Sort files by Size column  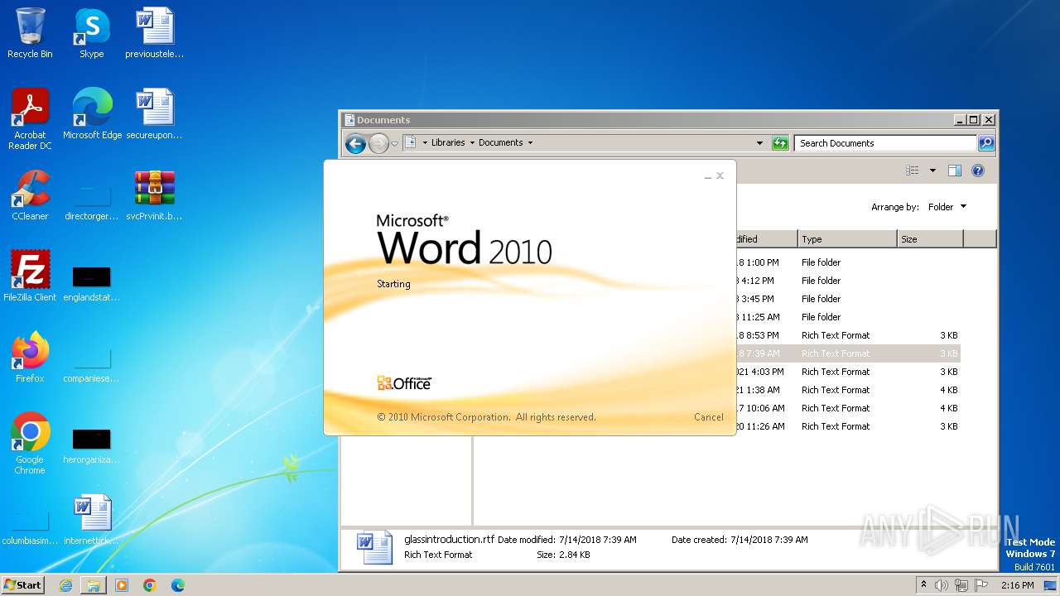[x=930, y=239]
